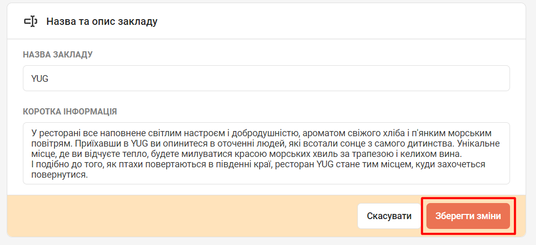Save with the 'Зберегти зміни' button
The width and height of the screenshot is (536, 245).
click(468, 216)
